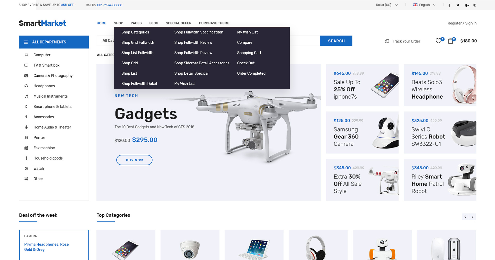Open the Instagram social icon
The image size is (495, 260).
tap(475, 5)
